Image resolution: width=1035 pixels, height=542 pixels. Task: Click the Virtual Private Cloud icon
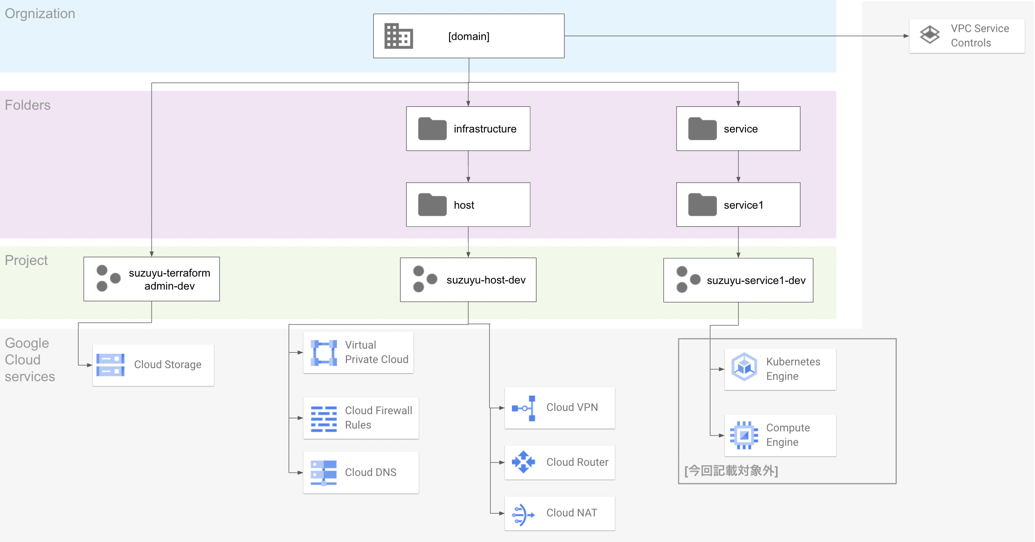324,353
